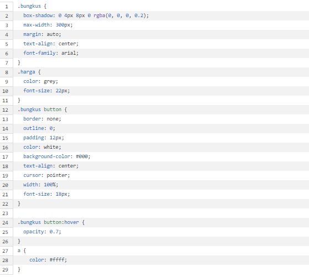309x277 pixels.
Task: Click the box-shadow property name
Action: (38, 15)
